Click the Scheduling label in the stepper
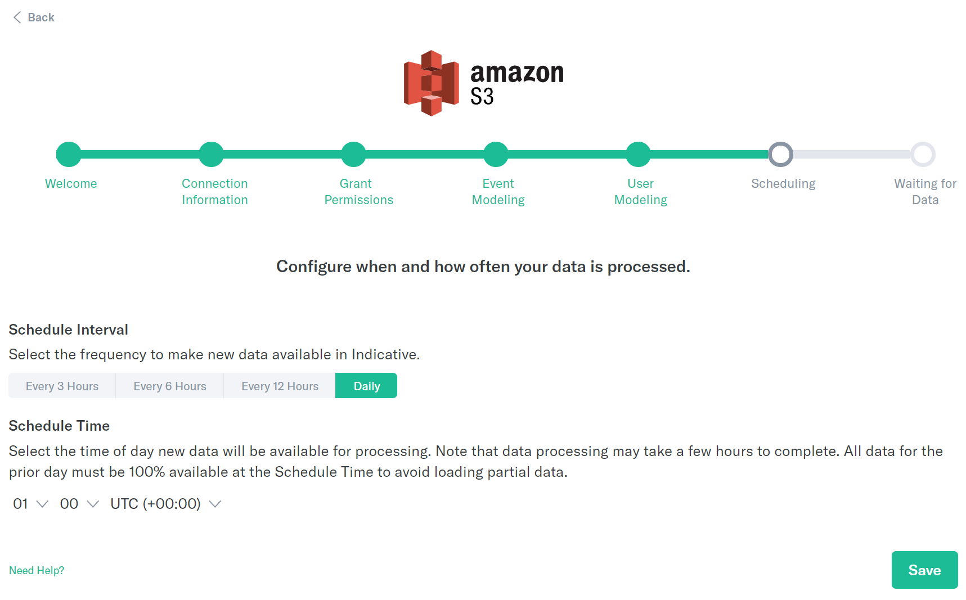The image size is (966, 600). [x=783, y=183]
